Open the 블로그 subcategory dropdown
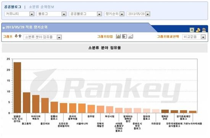Viewport: 210px width, 138px height. tap(52, 14)
